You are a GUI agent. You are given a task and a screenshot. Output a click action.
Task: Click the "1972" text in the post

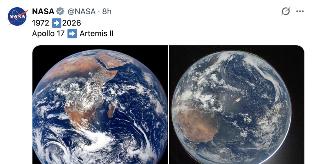(40, 23)
